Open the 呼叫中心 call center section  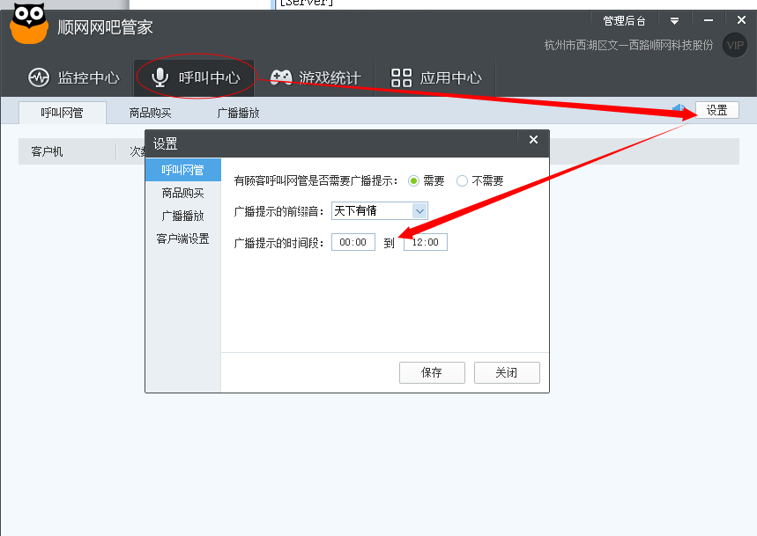[x=195, y=77]
